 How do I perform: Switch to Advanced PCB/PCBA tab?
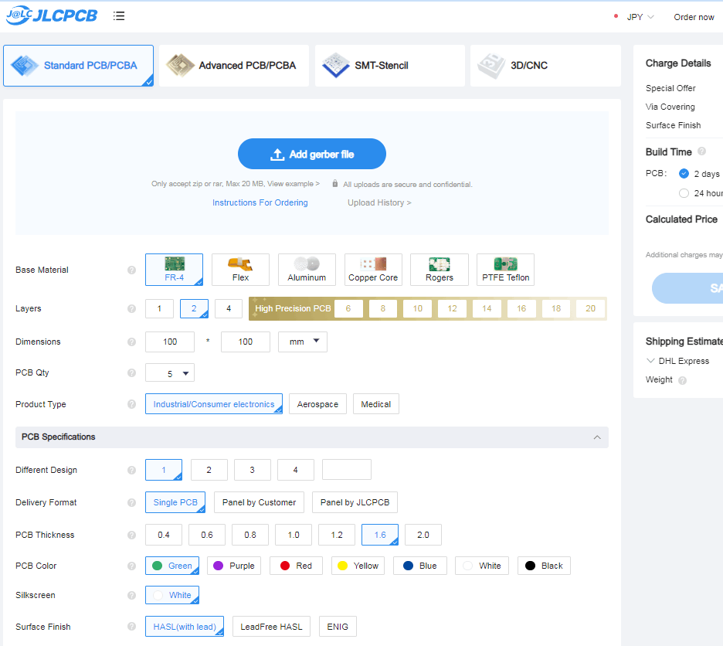(x=234, y=66)
